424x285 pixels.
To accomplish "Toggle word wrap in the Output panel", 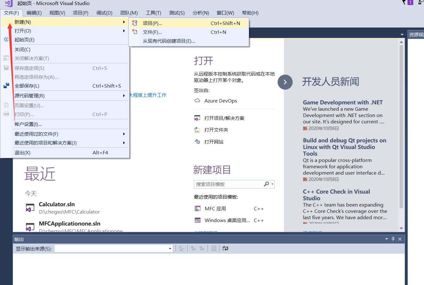I will 225,249.
